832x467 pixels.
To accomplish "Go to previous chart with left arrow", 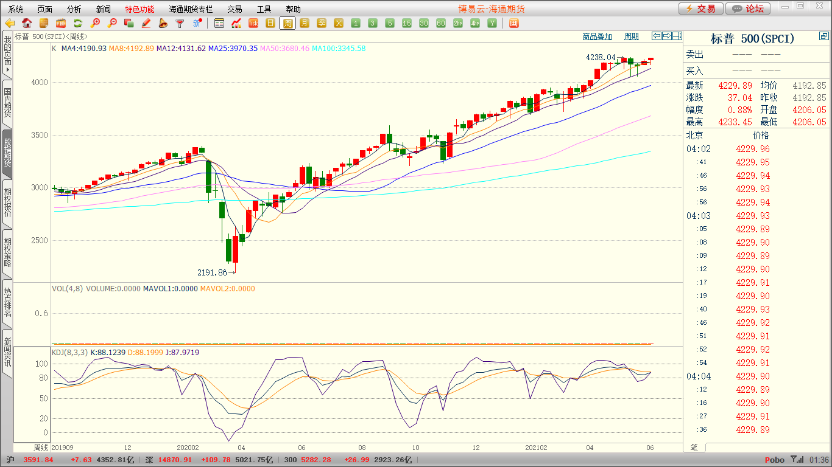I will 657,36.
